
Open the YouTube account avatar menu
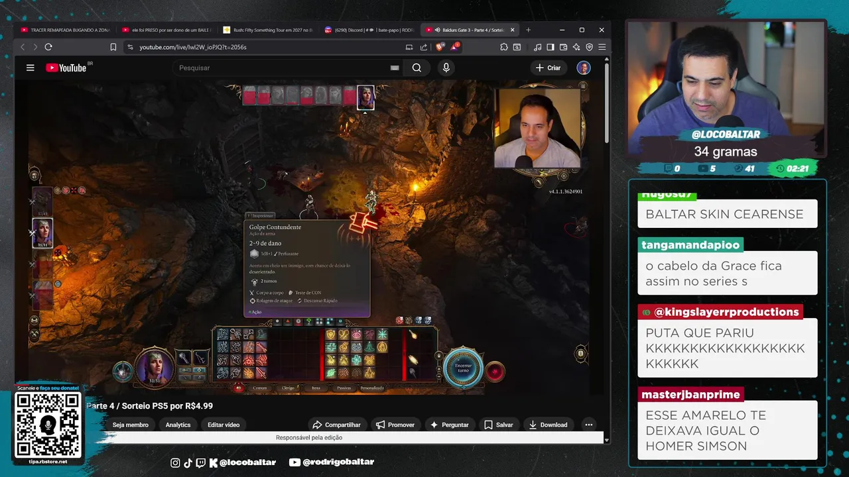click(x=584, y=68)
